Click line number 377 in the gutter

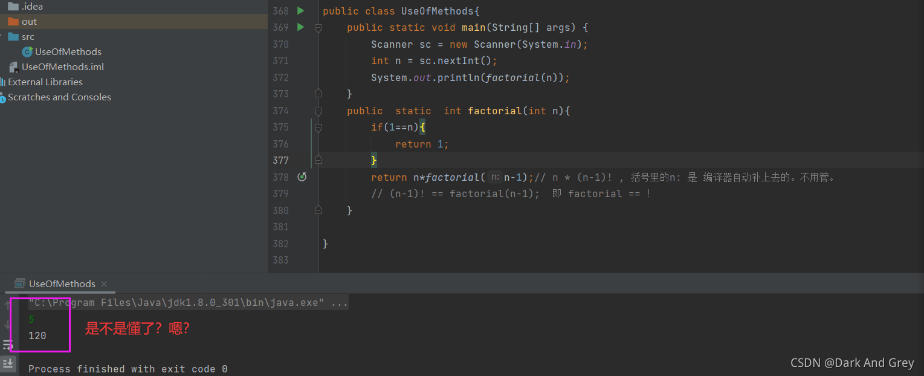tap(280, 160)
